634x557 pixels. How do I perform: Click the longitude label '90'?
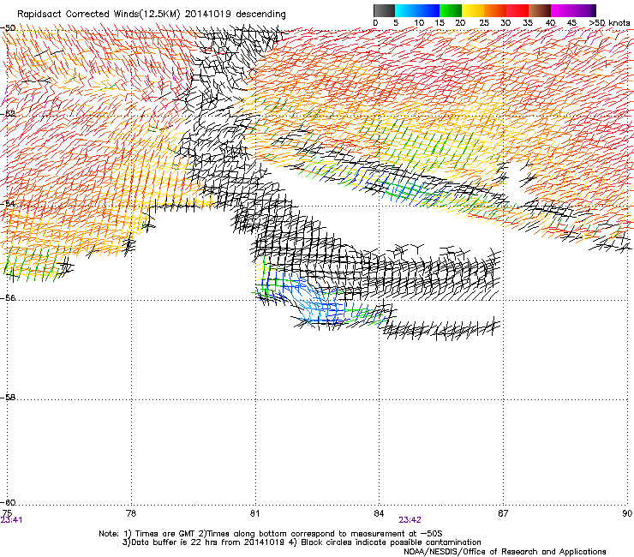[x=627, y=513]
